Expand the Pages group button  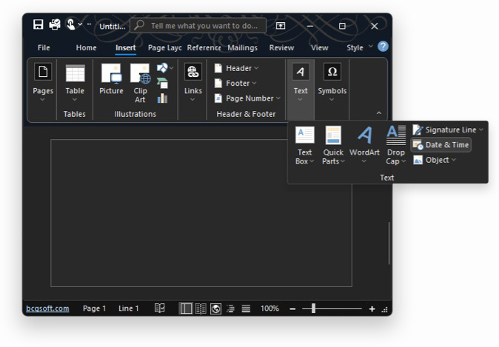(x=43, y=83)
